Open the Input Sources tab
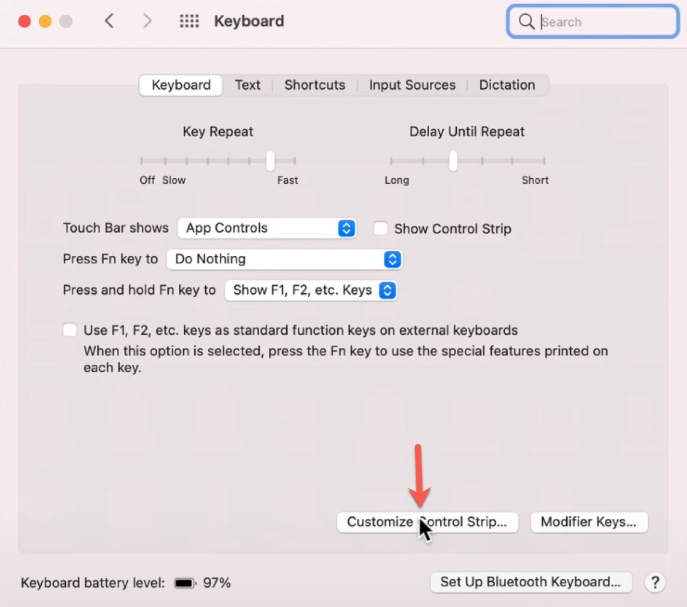687x607 pixels. (412, 85)
